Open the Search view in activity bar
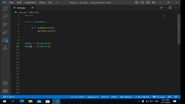Screen dimensions: 185x104 pos(5,16)
